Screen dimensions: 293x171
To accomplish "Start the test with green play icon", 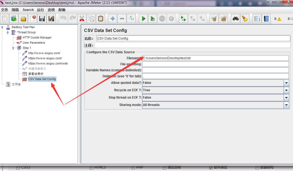I will click(x=143, y=19).
